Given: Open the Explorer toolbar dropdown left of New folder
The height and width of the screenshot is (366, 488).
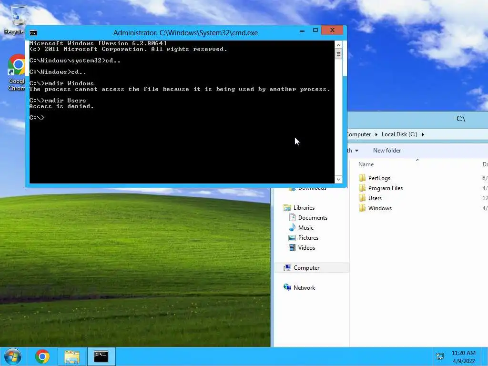Looking at the screenshot, I should click(356, 151).
